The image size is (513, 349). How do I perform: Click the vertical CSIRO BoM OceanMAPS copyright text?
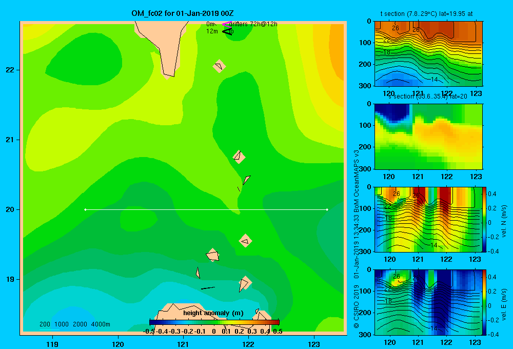click(357, 239)
